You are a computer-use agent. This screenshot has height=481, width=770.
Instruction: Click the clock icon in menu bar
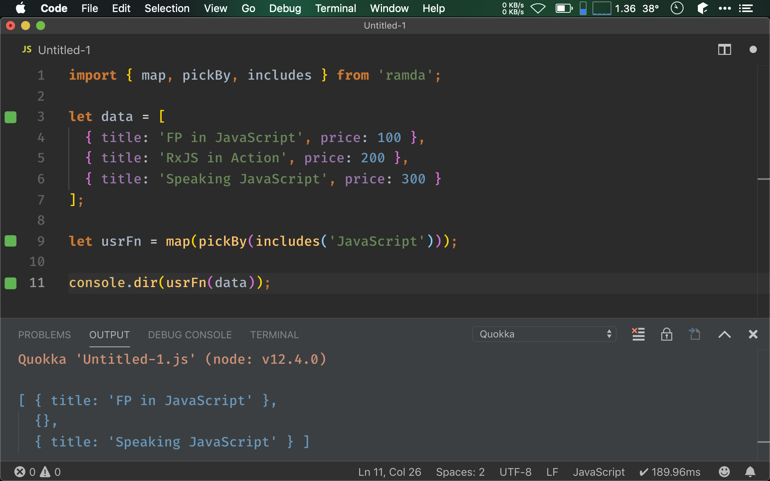tap(677, 8)
